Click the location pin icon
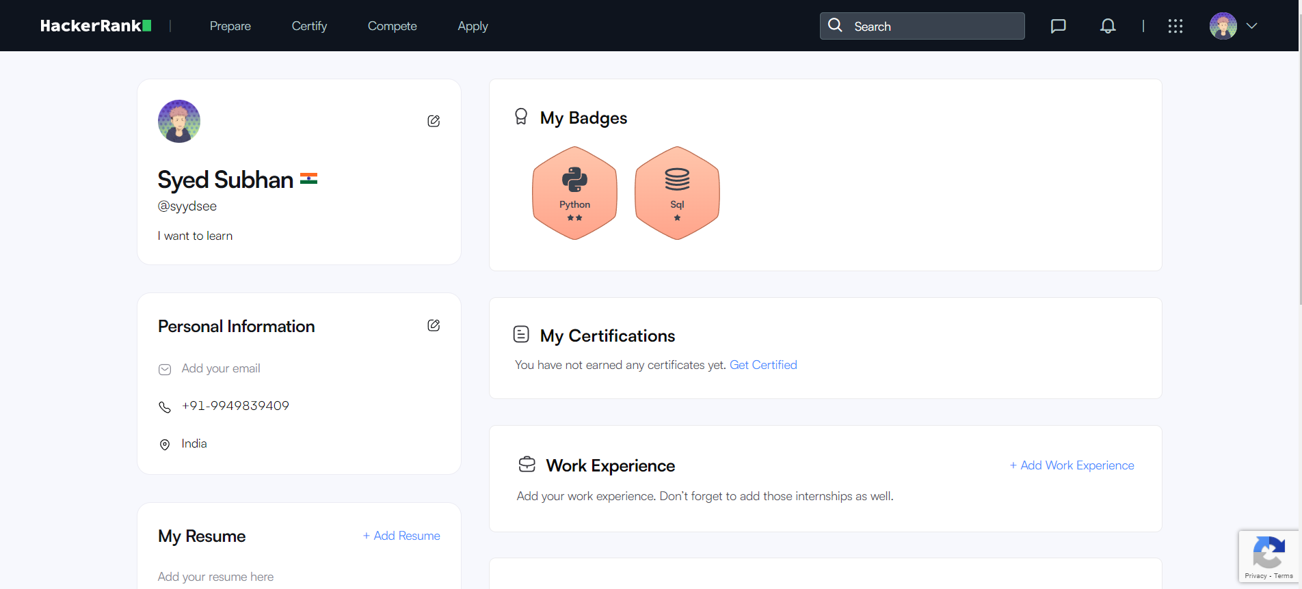Viewport: 1302px width, 589px height. [165, 445]
